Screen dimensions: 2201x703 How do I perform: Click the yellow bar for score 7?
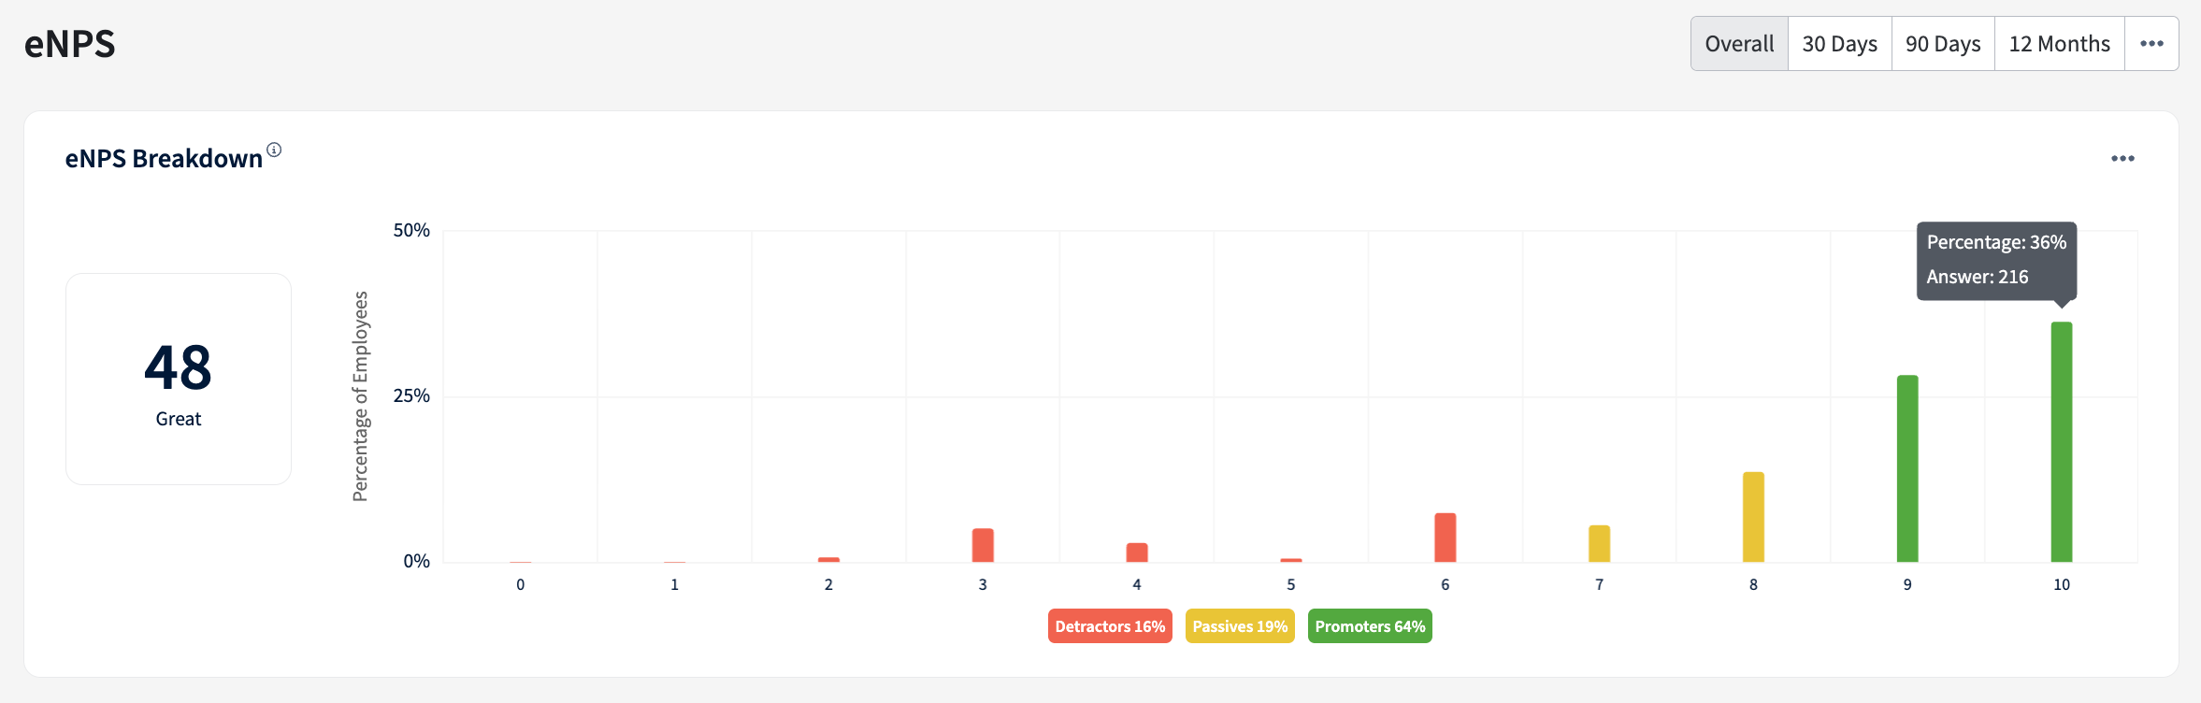coord(1600,544)
